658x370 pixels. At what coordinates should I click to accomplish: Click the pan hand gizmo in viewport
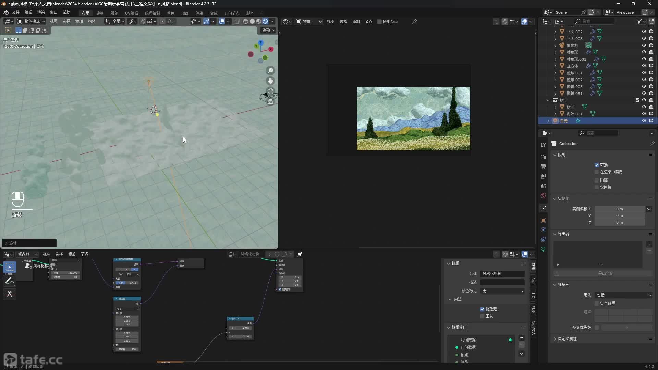pyautogui.click(x=270, y=81)
